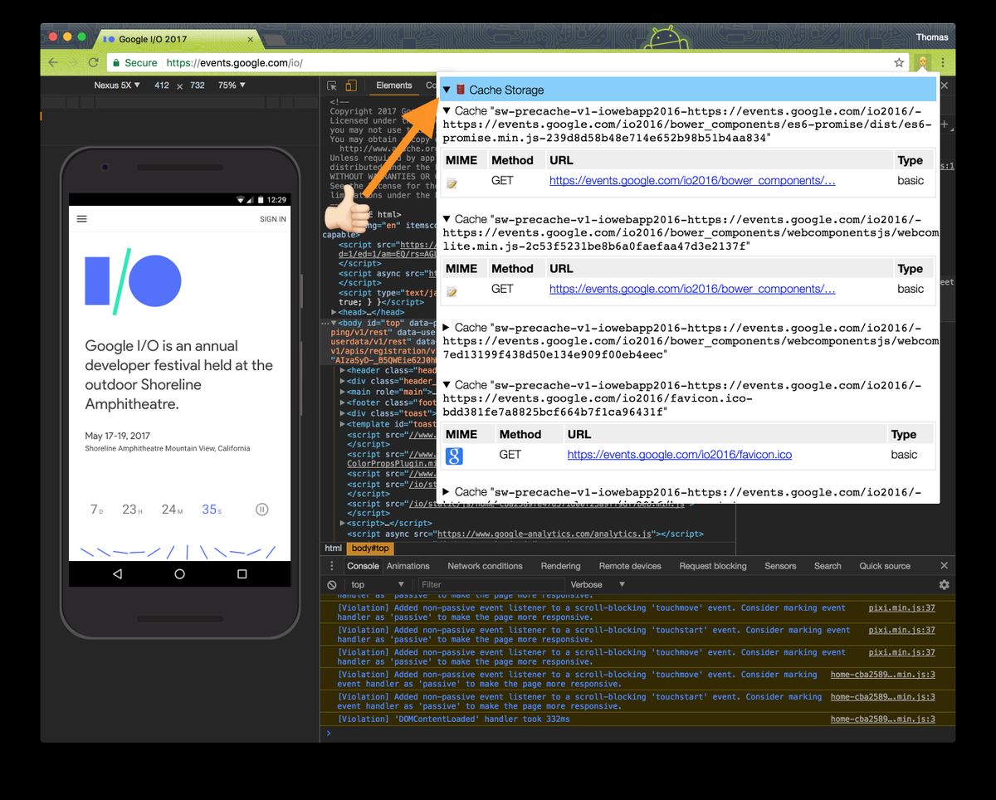Viewport: 996px width, 800px height.
Task: Switch to the Network conditions tab
Action: pos(485,566)
